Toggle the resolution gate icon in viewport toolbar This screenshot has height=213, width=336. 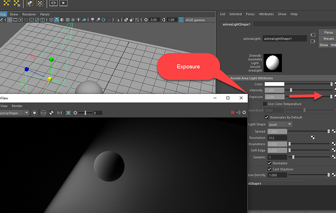coord(20,20)
